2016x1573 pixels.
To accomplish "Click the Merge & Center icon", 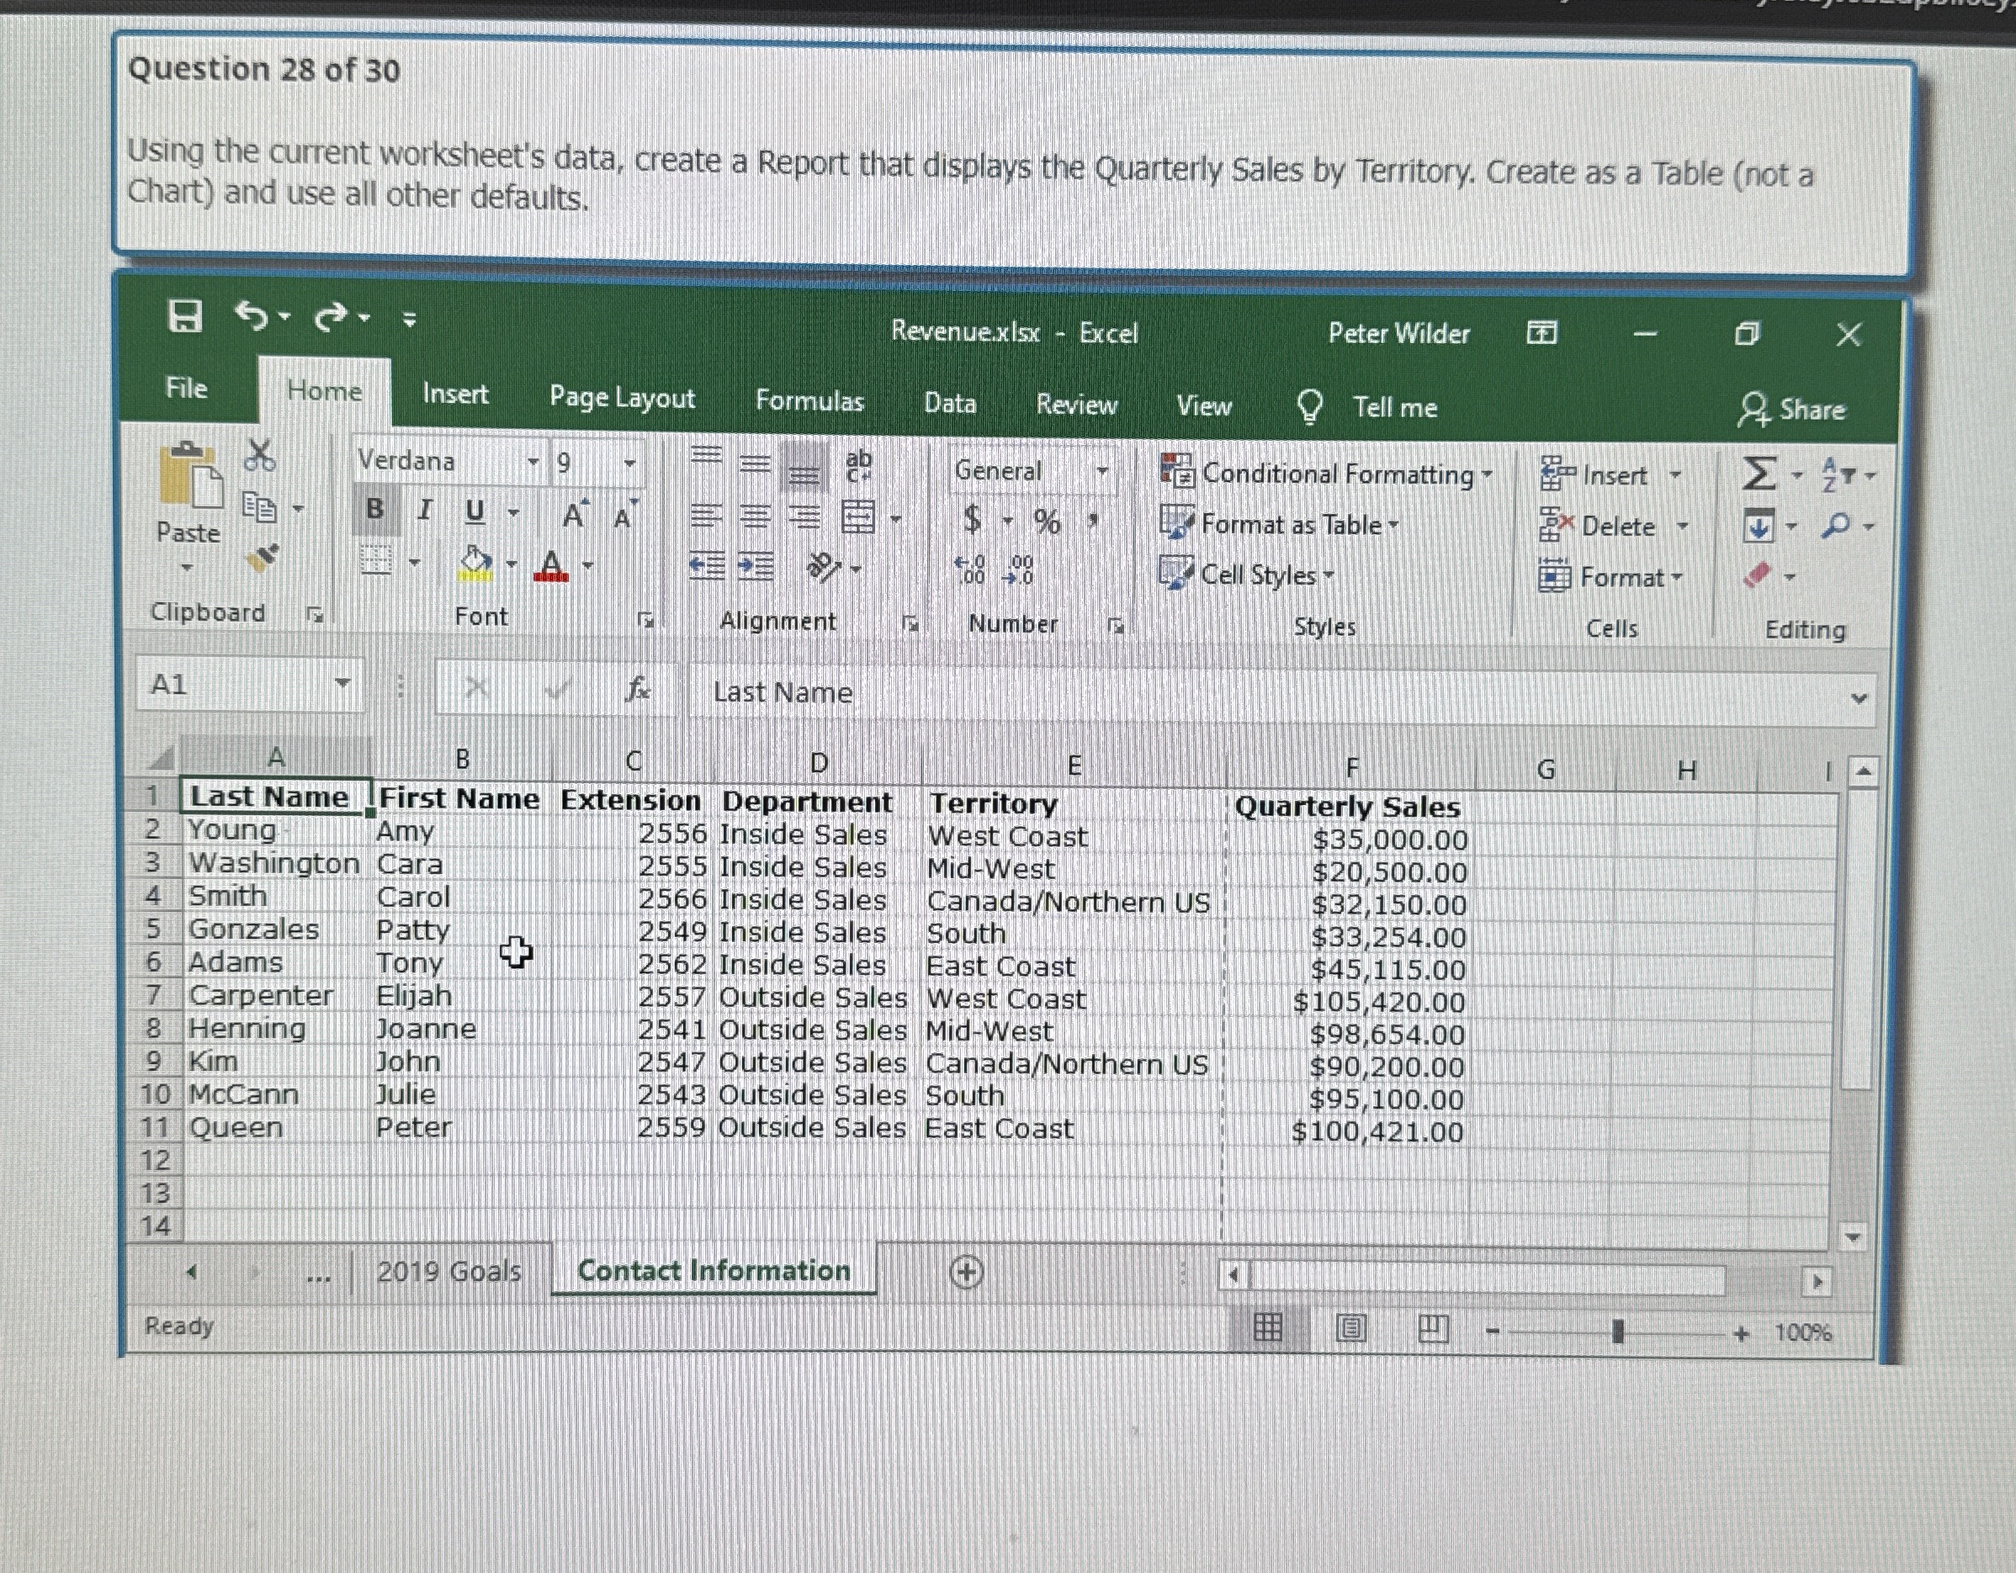I will coord(858,517).
